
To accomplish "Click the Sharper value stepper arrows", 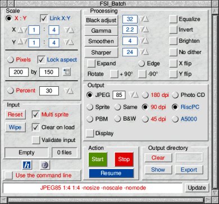I will pyautogui.click(x=144, y=52).
